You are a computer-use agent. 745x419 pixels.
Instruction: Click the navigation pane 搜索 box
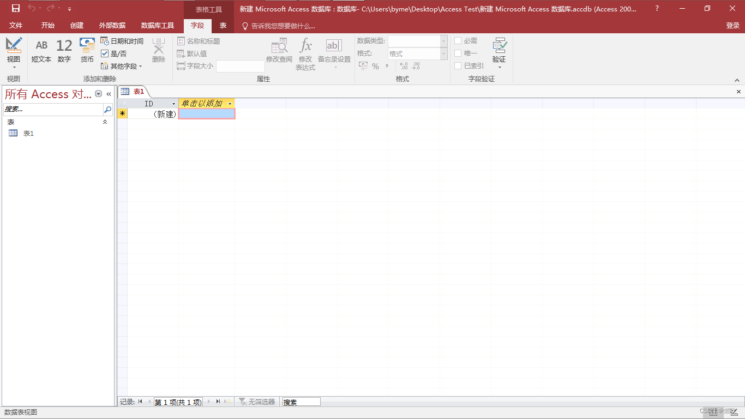[x=53, y=109]
